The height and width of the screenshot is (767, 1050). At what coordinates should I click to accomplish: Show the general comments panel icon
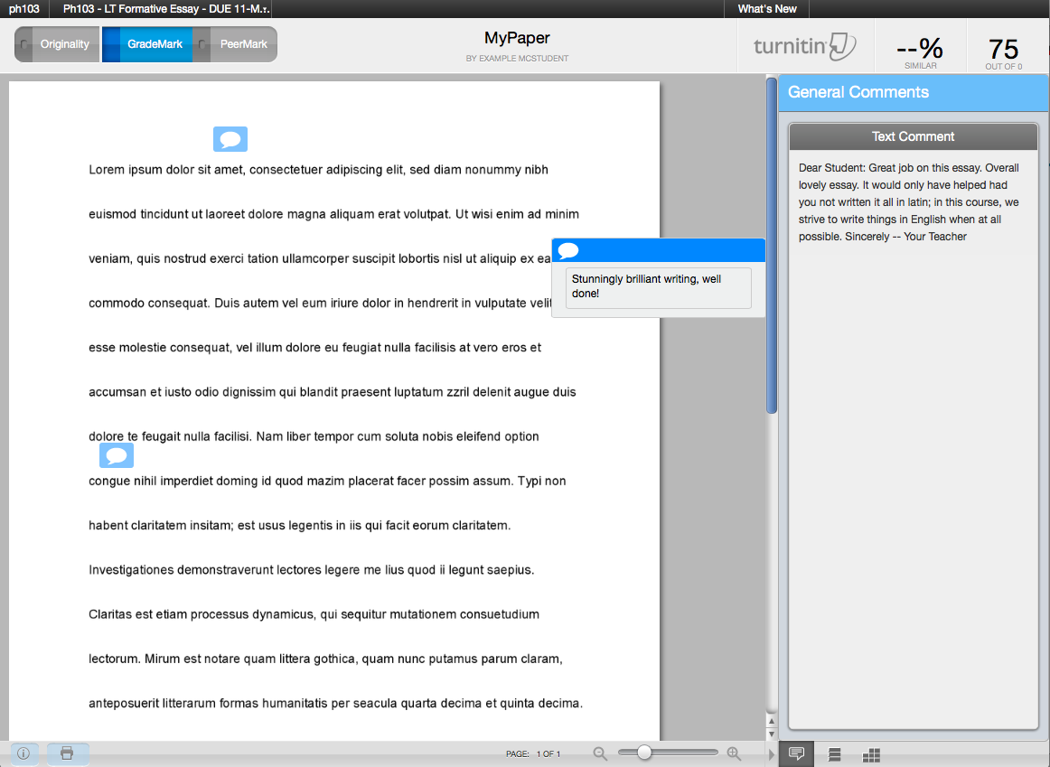click(797, 754)
